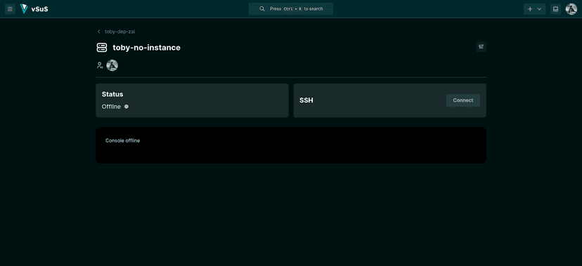Click the Status card heading
This screenshot has width=582, height=266.
pyautogui.click(x=112, y=95)
